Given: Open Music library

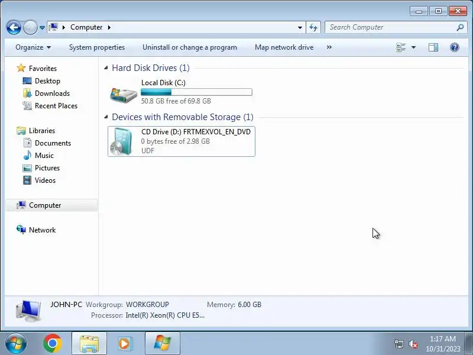Looking at the screenshot, I should coord(44,156).
